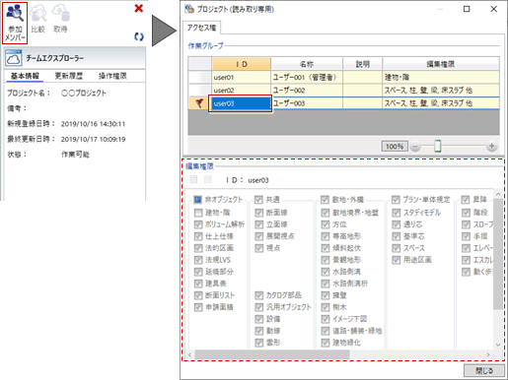
Task: Click the uncheck-all icon beside ID user03
Action: tap(208, 179)
